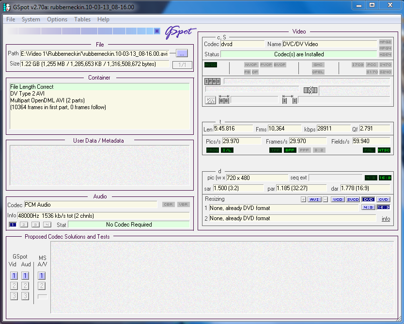Open the Resizing info link

[386, 219]
